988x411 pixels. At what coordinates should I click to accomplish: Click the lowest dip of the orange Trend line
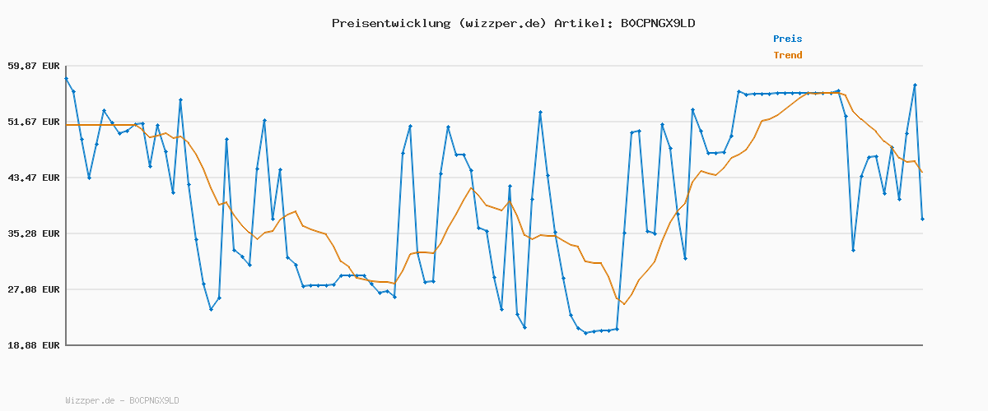pyautogui.click(x=624, y=304)
